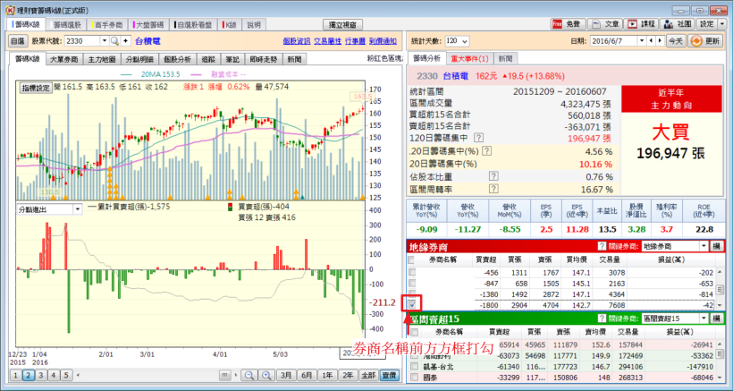Check header checkbox in 地緣券商 table

click(411, 259)
